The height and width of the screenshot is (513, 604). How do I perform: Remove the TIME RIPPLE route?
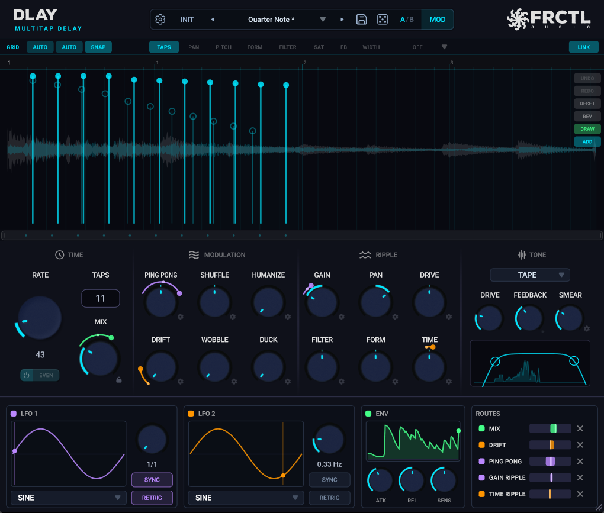tap(580, 493)
